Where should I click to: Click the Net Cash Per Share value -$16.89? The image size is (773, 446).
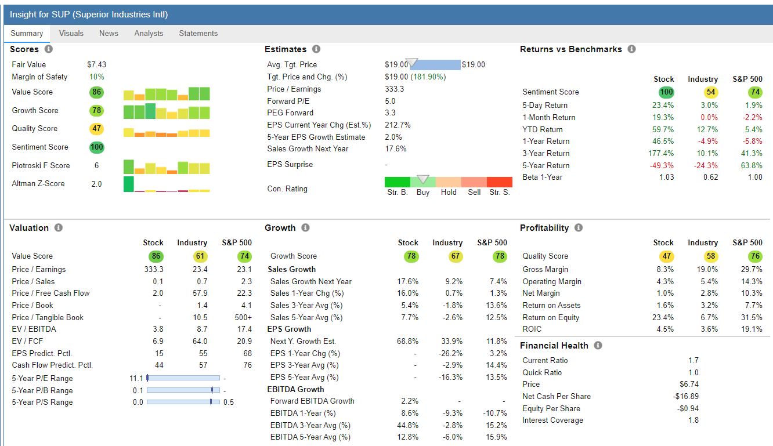click(685, 397)
